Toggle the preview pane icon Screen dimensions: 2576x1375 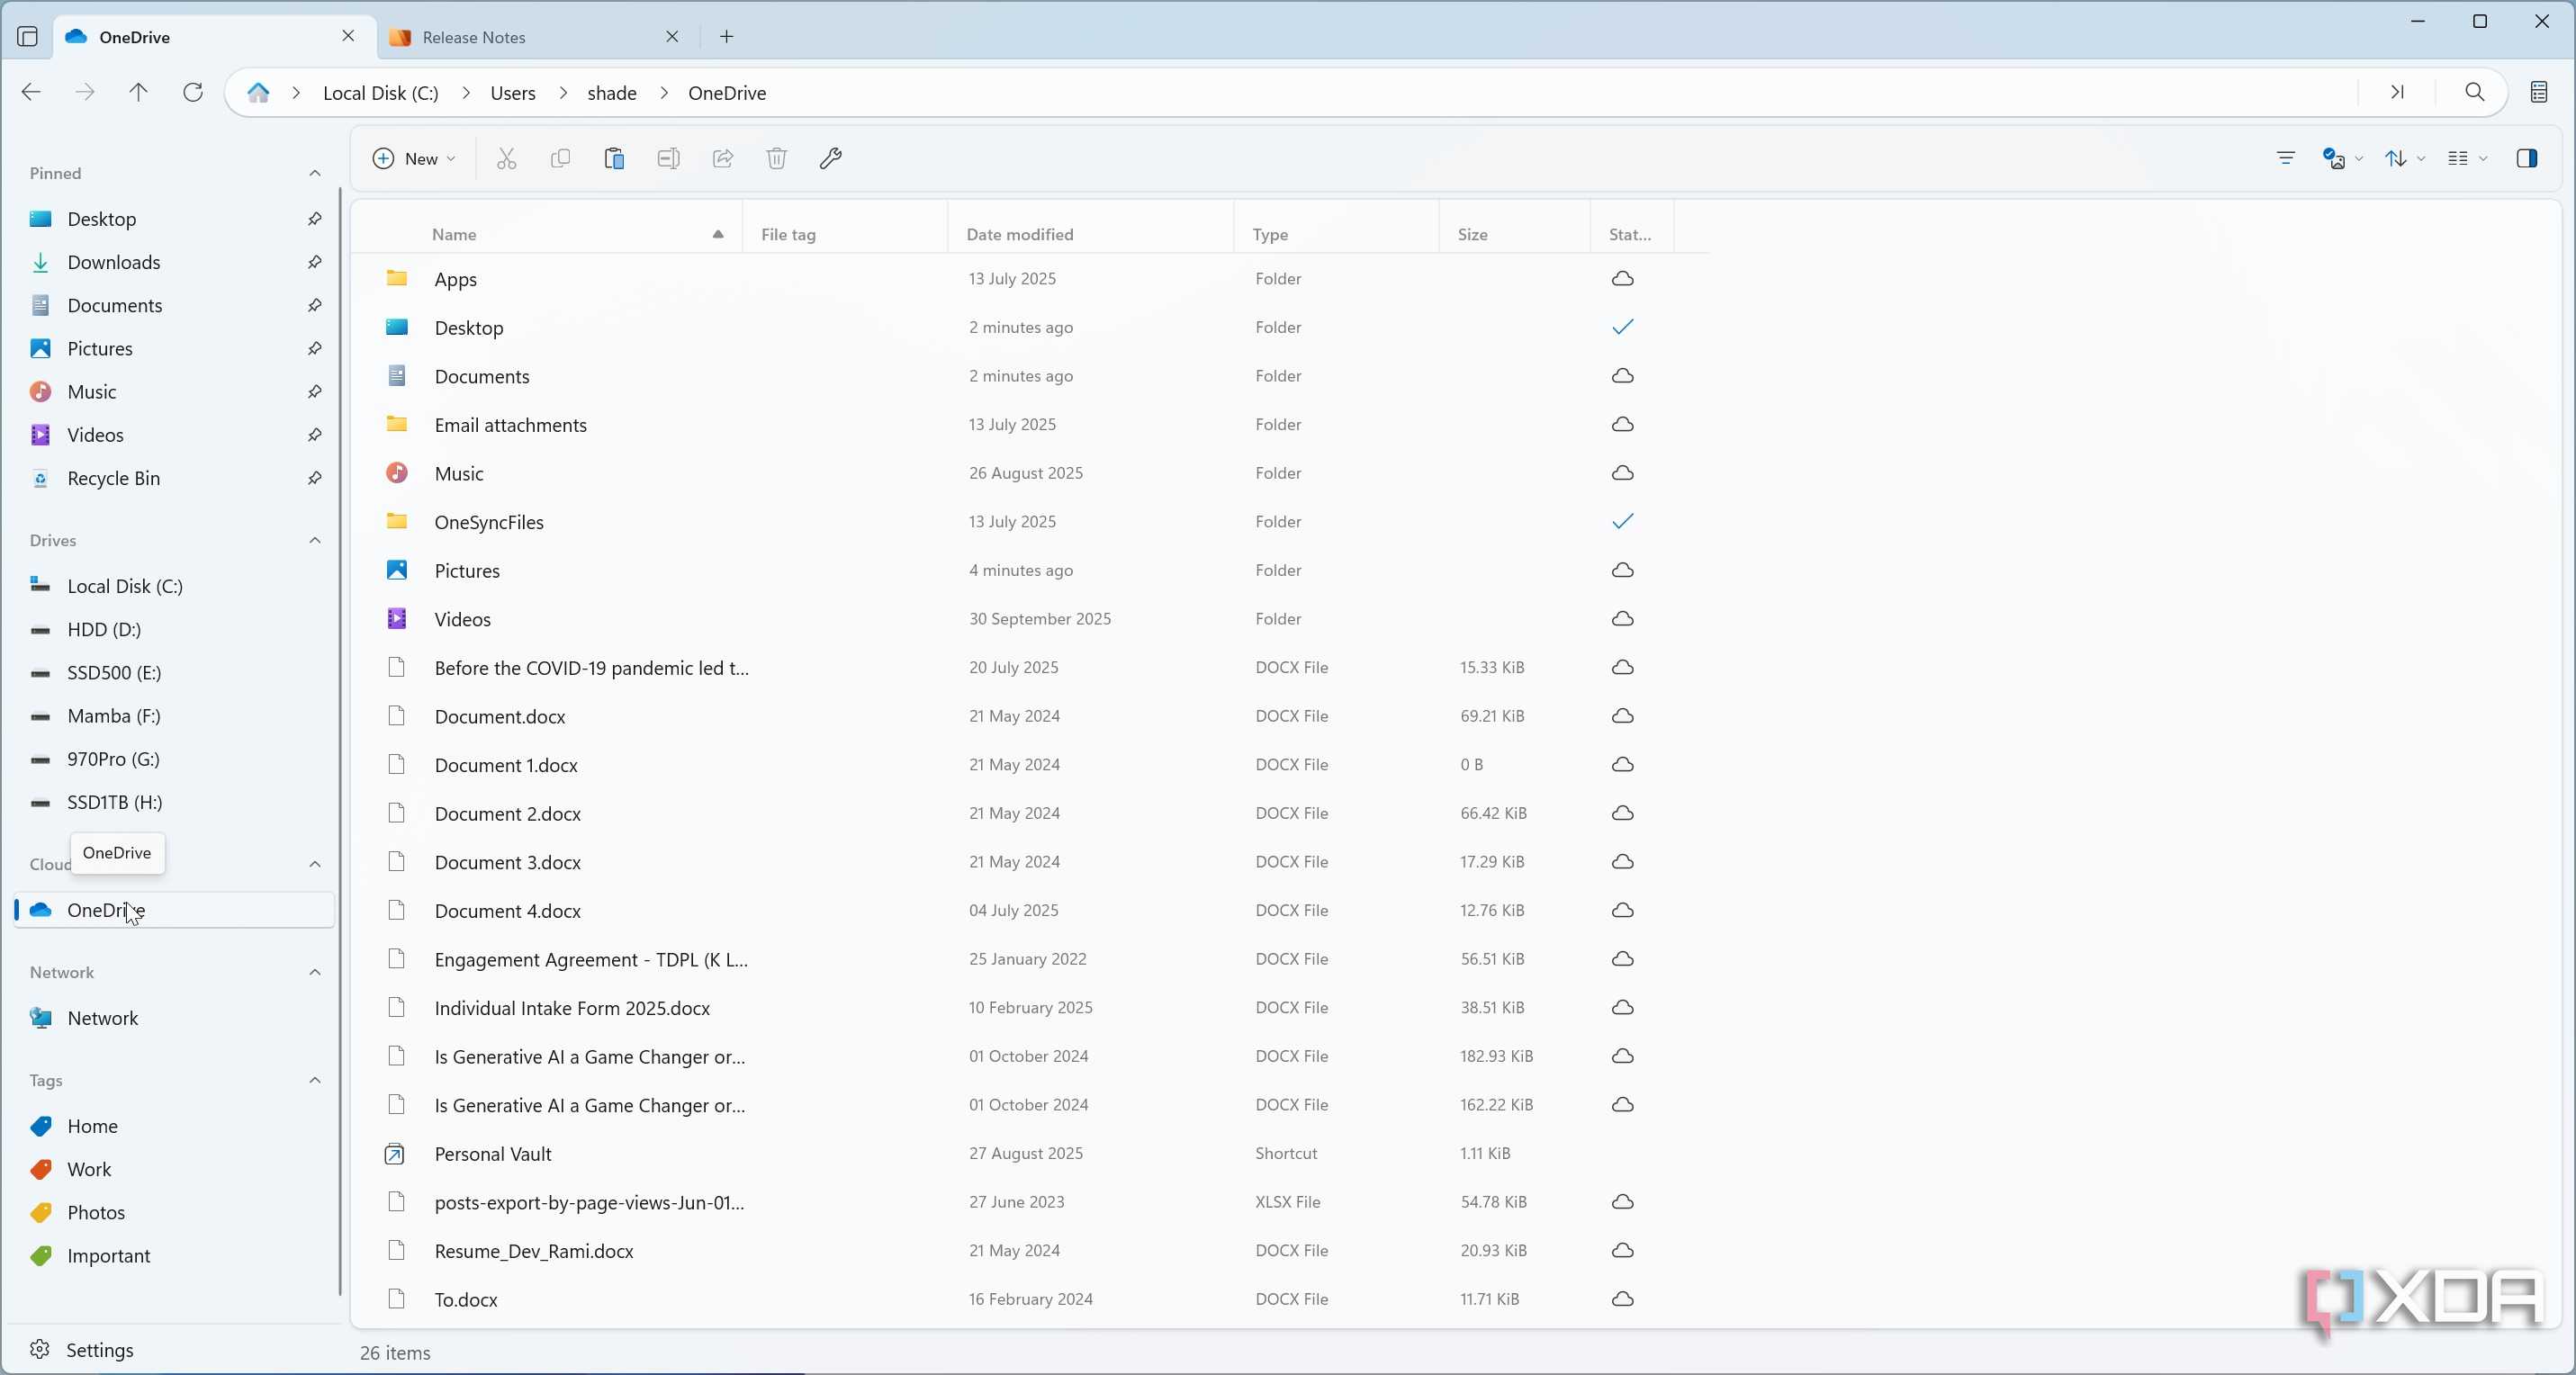click(2527, 158)
